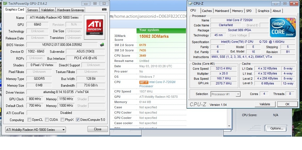Viewport: 302px width, 150px height.
Task: Click the Default Clock 700 MHz field
Action: click(35, 106)
